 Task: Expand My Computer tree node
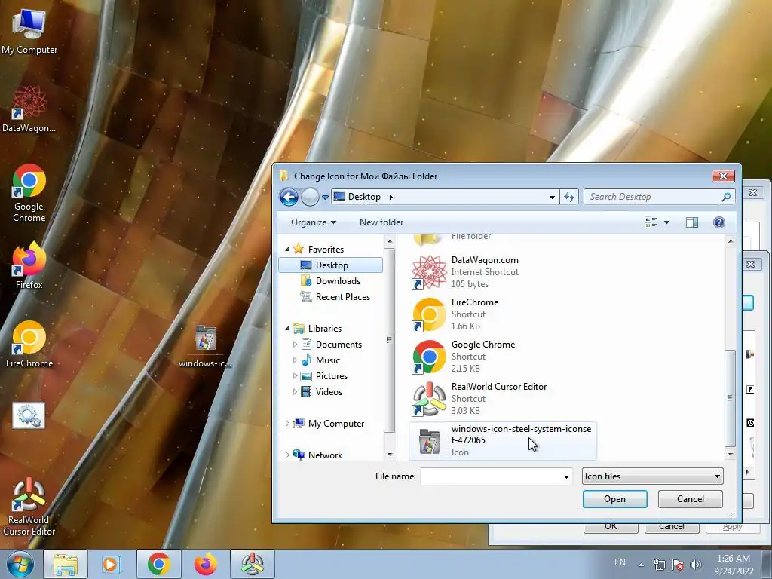point(287,424)
